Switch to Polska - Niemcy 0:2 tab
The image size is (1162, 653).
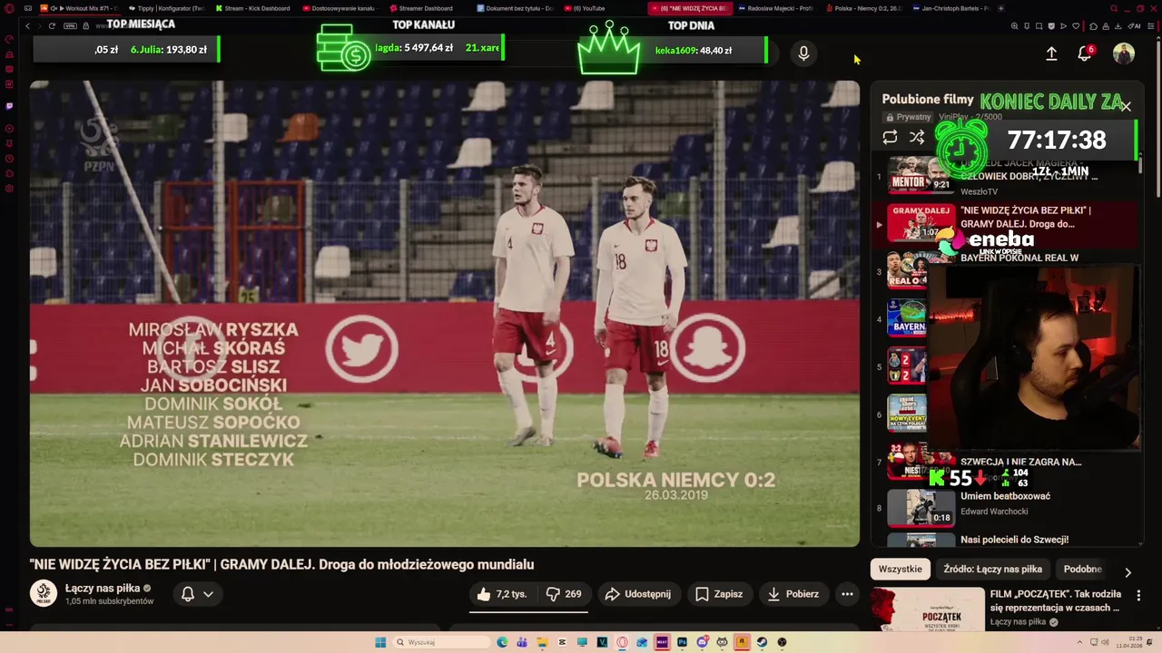(x=863, y=8)
